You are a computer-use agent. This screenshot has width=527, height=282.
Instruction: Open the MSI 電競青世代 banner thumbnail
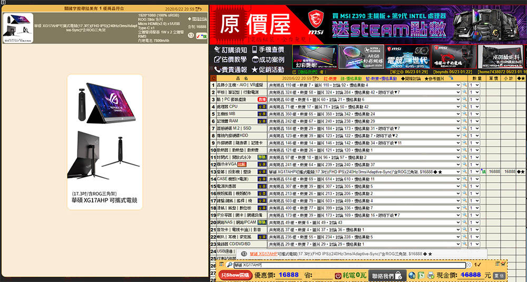click(x=408, y=57)
